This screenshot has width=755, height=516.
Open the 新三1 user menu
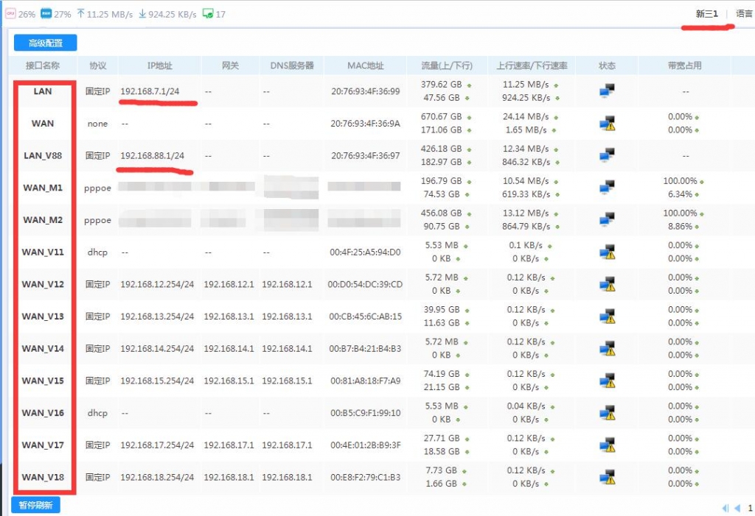(706, 14)
